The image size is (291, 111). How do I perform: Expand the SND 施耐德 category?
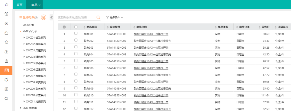pos(20,108)
